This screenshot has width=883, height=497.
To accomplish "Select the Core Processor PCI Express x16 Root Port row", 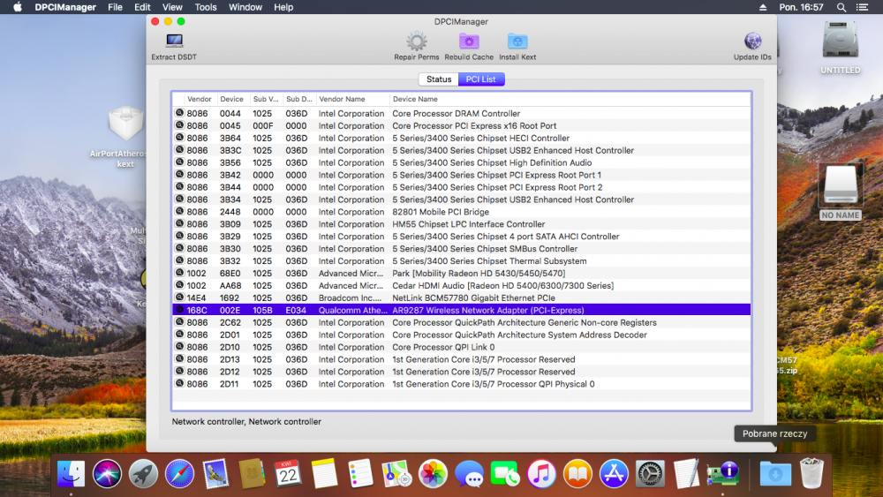I will [461, 125].
